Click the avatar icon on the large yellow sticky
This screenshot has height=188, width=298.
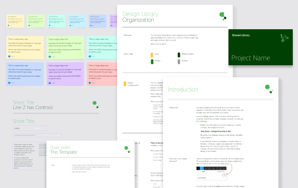coord(9,56)
